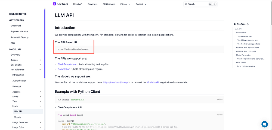Open the https://novita.ai/llm-api link

116,83
